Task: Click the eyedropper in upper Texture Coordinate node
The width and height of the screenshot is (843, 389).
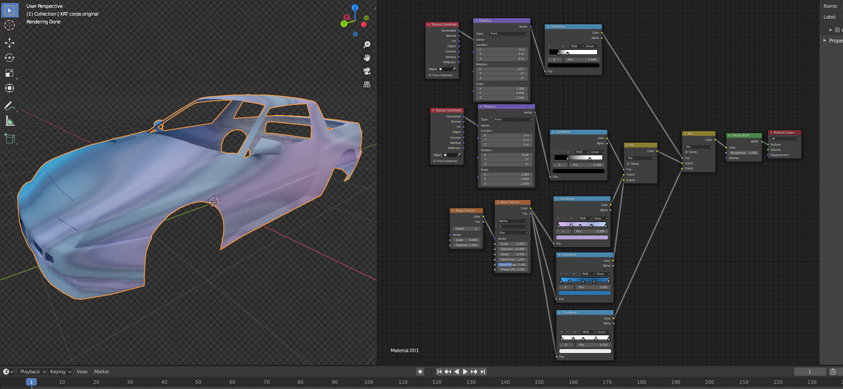Action: [x=454, y=69]
